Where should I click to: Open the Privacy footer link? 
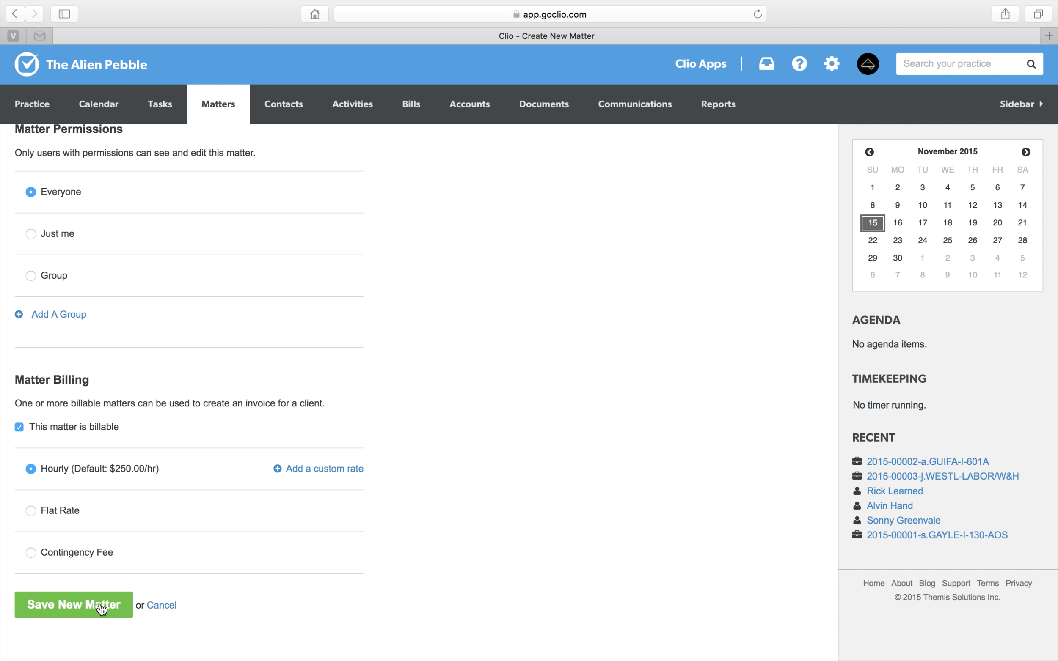(x=1018, y=583)
